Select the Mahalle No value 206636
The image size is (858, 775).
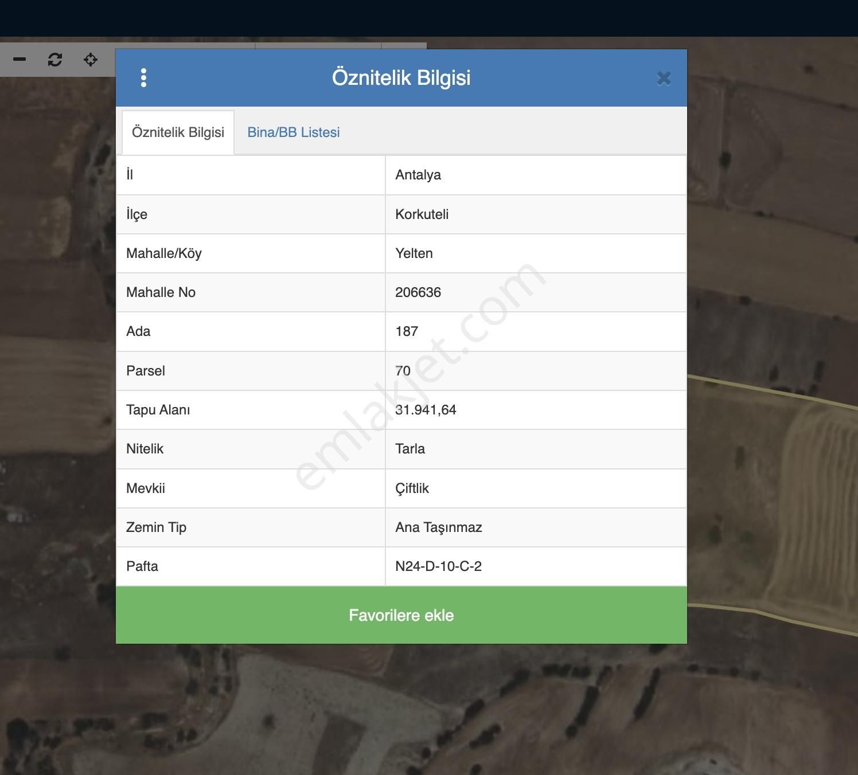pyautogui.click(x=418, y=292)
